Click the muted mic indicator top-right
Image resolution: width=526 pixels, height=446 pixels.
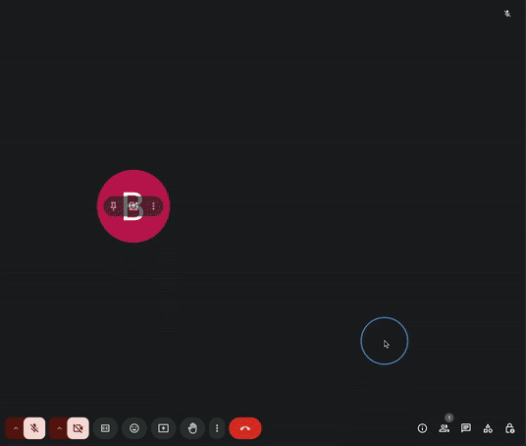click(507, 14)
